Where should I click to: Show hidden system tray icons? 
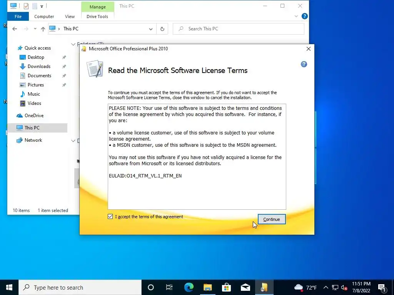(326, 287)
